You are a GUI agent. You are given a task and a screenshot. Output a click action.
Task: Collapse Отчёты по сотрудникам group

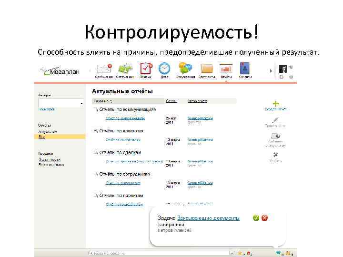click(x=95, y=174)
